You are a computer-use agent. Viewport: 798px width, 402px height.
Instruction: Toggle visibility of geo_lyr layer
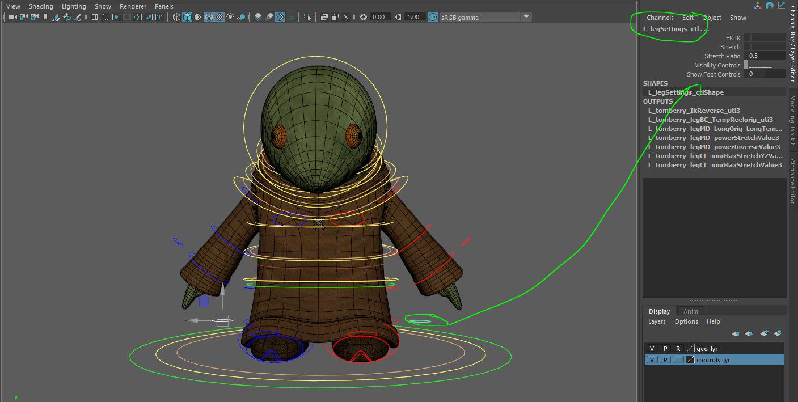652,349
